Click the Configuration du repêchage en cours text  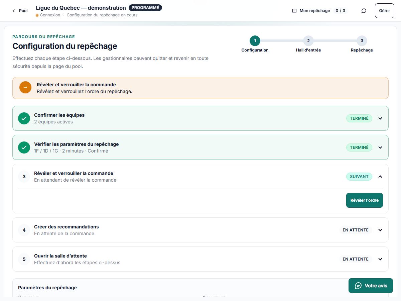102,15
